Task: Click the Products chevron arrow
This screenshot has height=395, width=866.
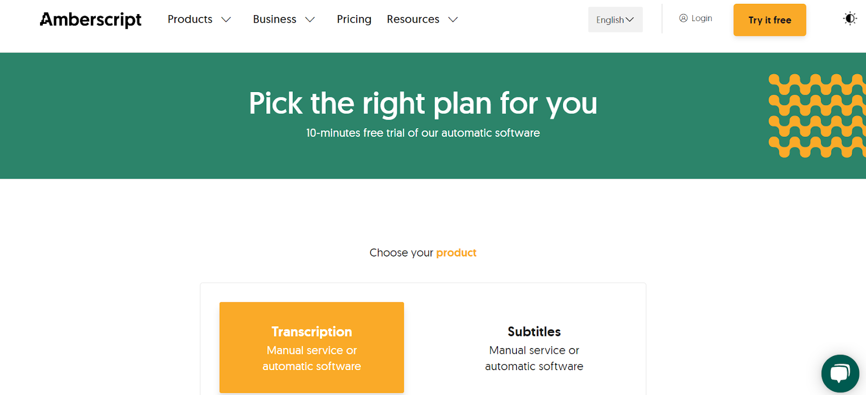Action: (226, 20)
